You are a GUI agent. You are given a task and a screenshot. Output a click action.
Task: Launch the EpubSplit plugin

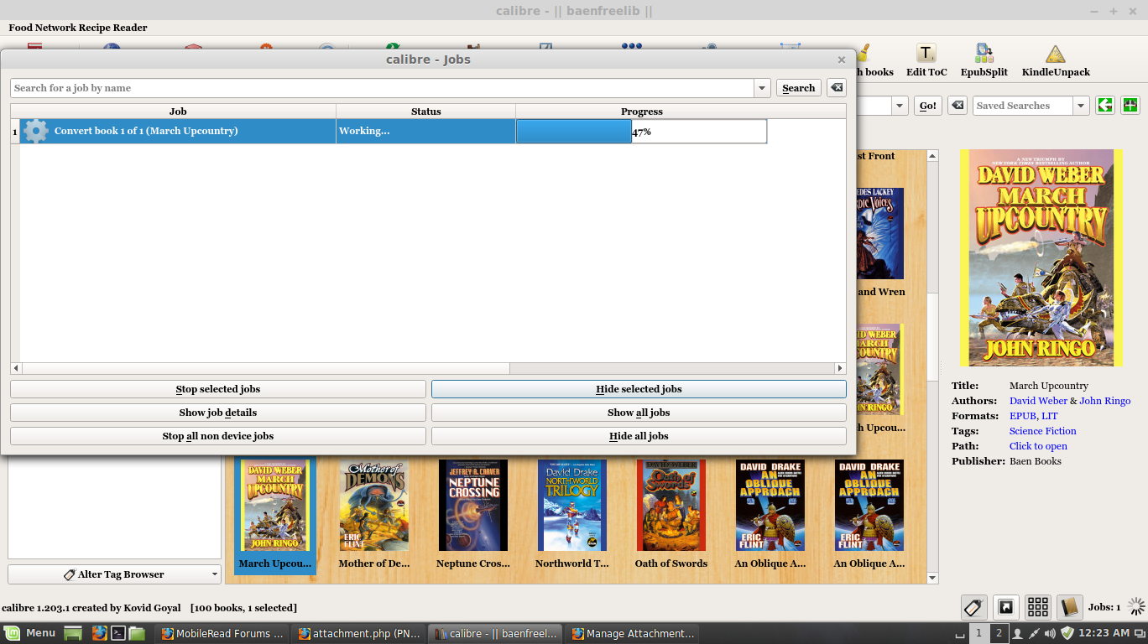(984, 61)
